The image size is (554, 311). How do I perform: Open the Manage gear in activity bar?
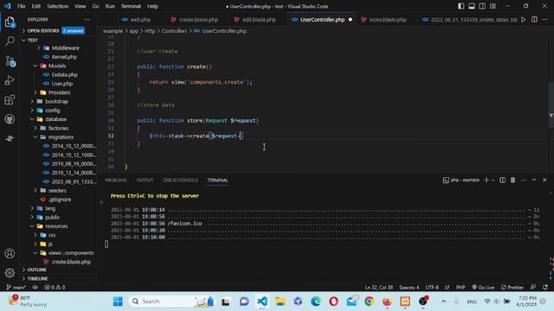tap(10, 273)
